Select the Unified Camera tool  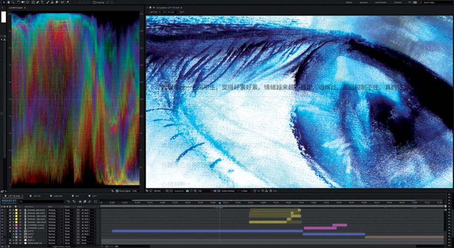tap(23, 2)
